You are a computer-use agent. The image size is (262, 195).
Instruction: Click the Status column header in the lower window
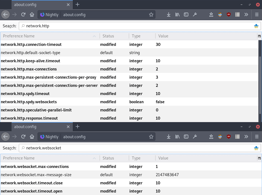tap(114, 158)
